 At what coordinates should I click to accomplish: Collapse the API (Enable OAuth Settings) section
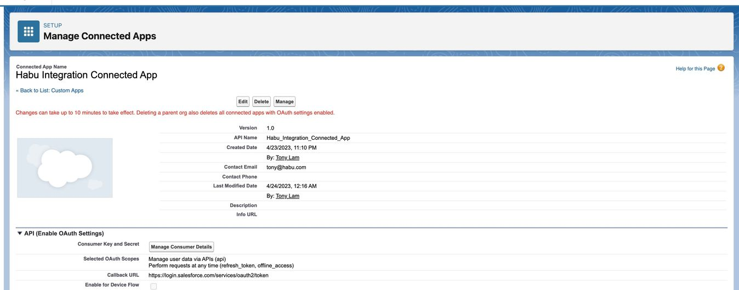[x=20, y=233]
